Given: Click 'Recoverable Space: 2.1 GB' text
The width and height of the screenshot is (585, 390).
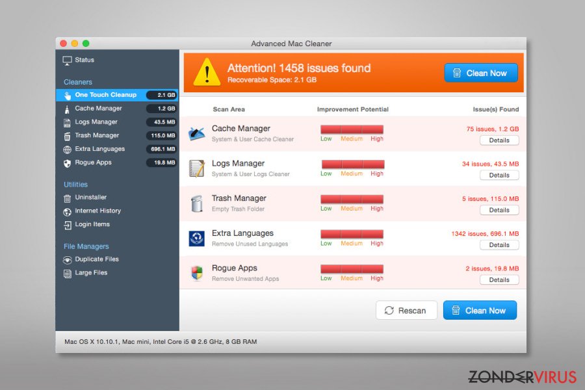Looking at the screenshot, I should (x=272, y=80).
